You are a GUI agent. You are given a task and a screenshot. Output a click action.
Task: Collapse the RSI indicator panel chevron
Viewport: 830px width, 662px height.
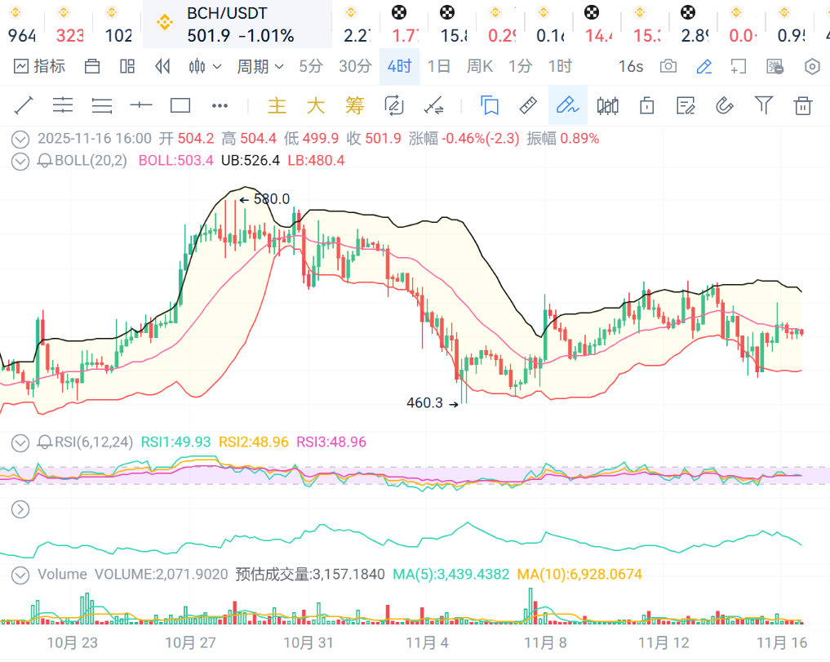pyautogui.click(x=20, y=442)
